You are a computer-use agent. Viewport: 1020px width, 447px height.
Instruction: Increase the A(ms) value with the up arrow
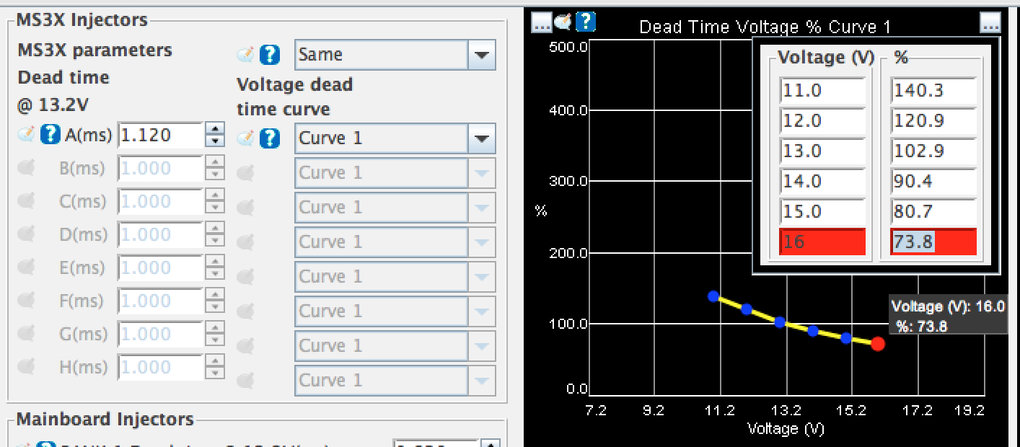tap(215, 129)
